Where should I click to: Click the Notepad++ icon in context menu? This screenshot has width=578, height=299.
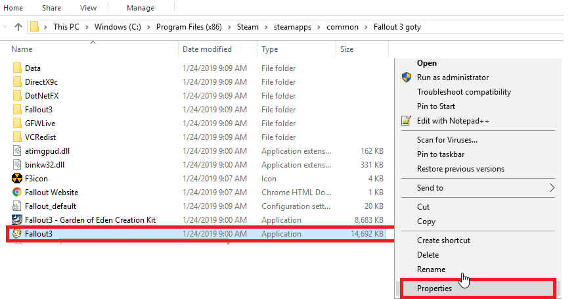406,120
